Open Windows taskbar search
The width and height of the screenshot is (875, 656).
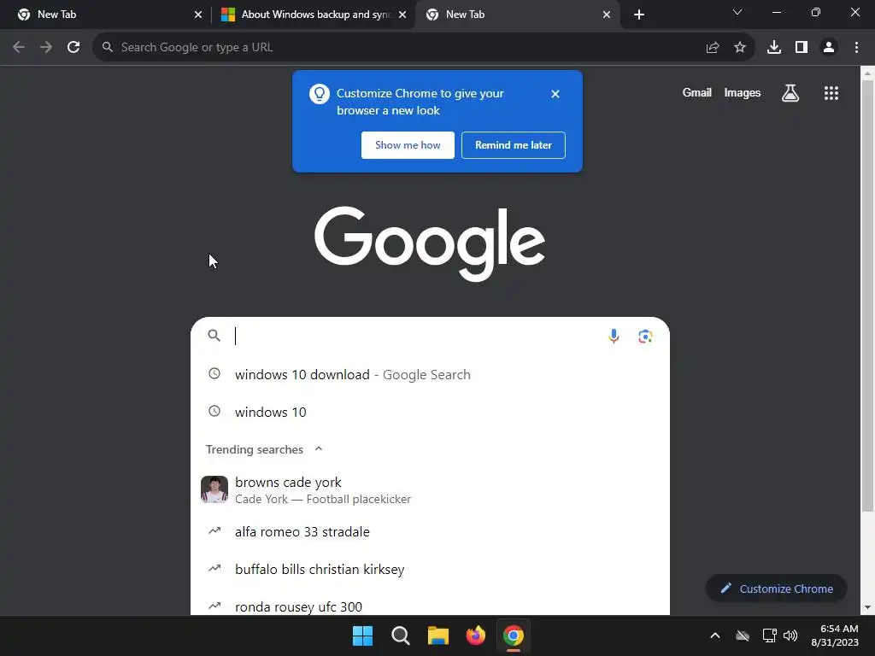[x=401, y=635]
